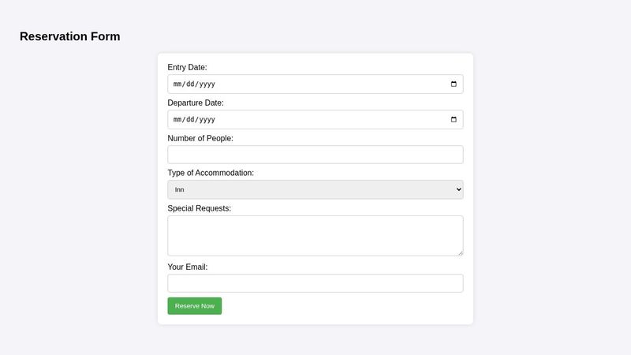Click inside the Special Requests text area
The height and width of the screenshot is (355, 631).
coord(315,235)
